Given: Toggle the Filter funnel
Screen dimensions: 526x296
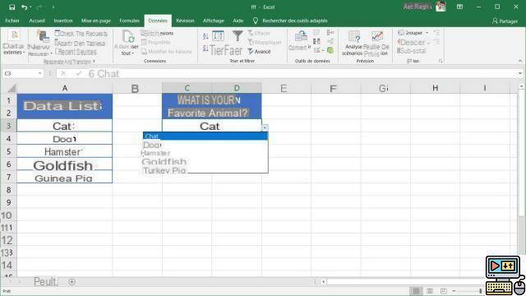Looking at the screenshot, I should pyautogui.click(x=238, y=36).
